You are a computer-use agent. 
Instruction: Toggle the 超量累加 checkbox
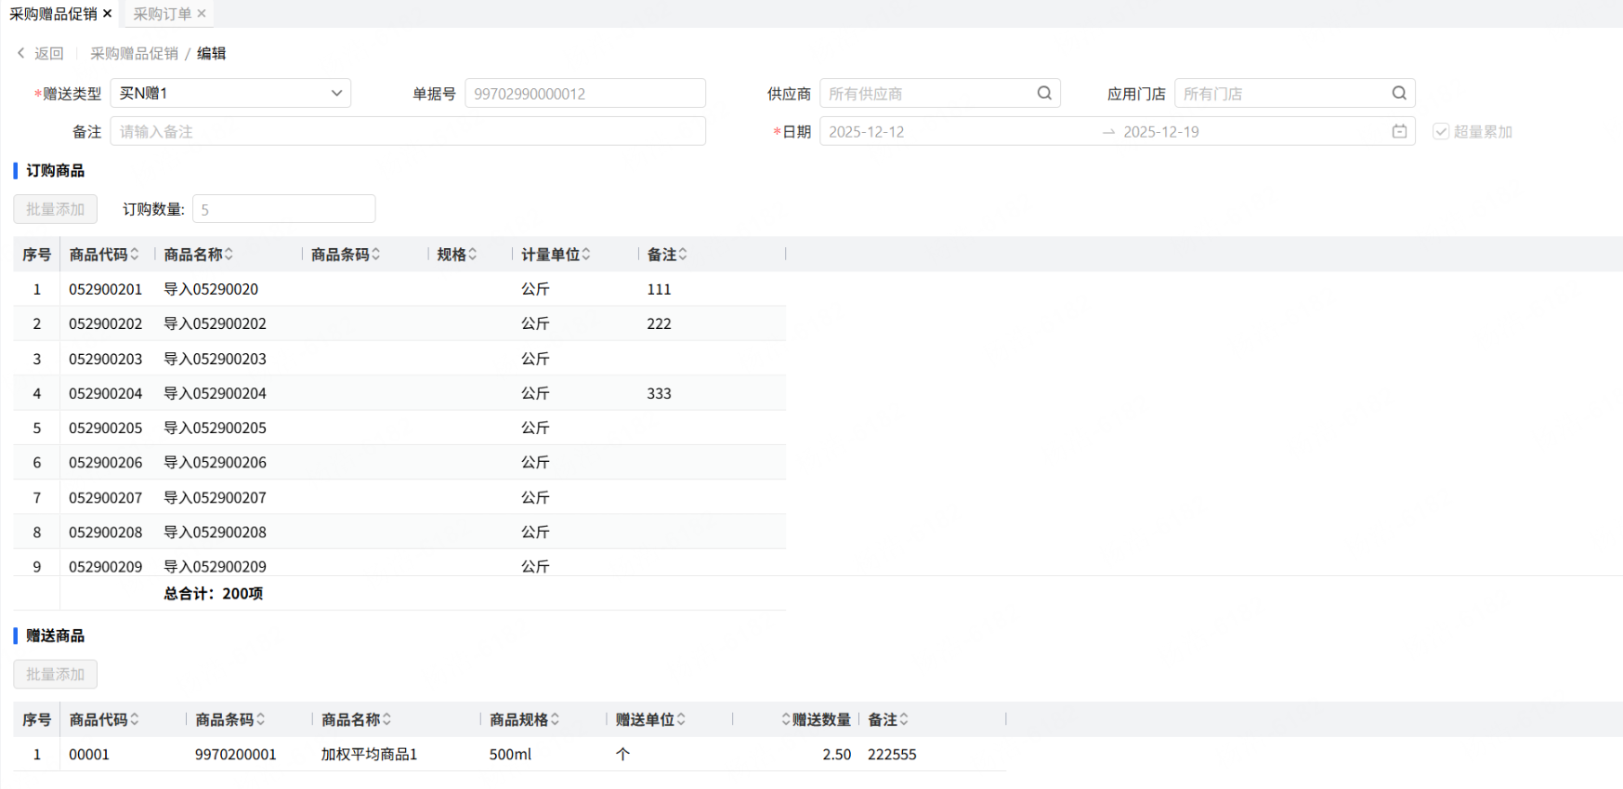click(1441, 132)
